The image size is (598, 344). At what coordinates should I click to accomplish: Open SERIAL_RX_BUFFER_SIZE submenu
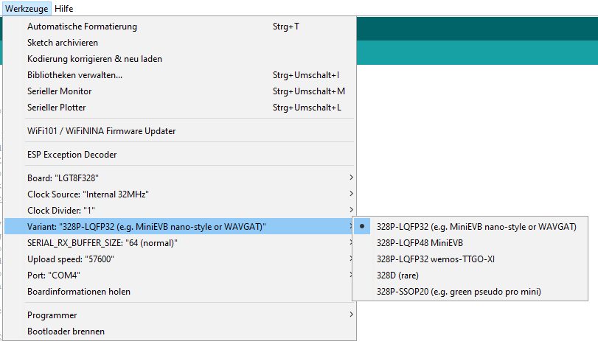[180, 243]
